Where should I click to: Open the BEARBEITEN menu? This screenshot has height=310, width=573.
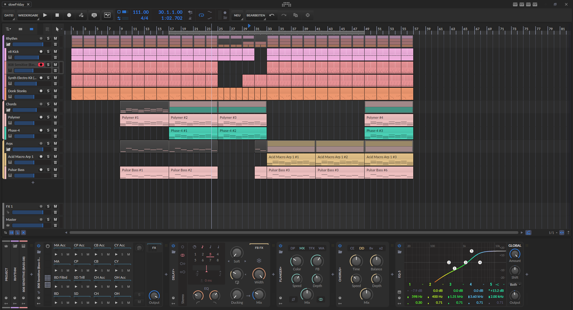pyautogui.click(x=256, y=15)
